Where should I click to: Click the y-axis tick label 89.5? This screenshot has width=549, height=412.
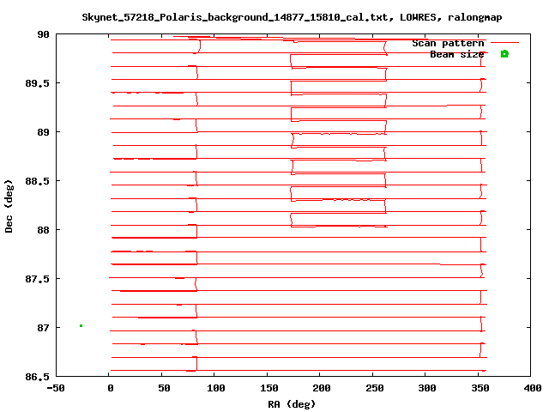click(x=38, y=83)
